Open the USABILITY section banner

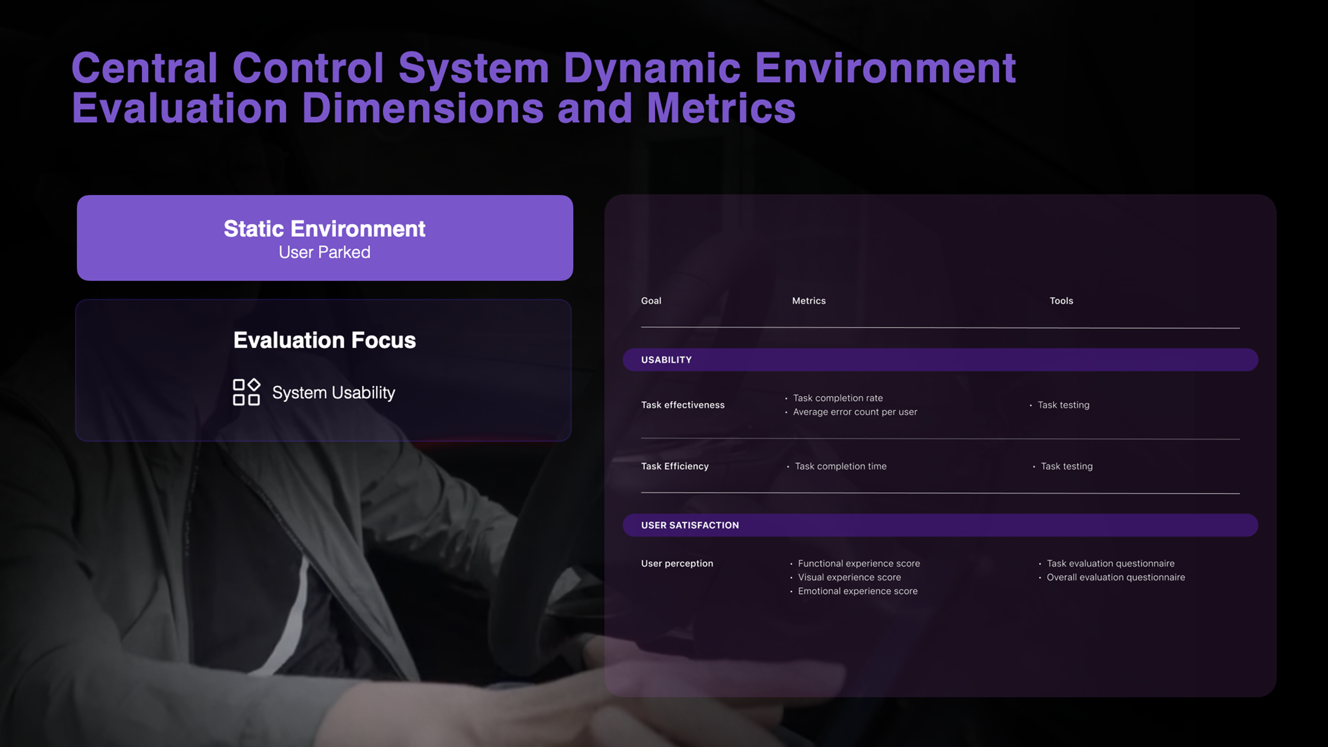click(666, 360)
